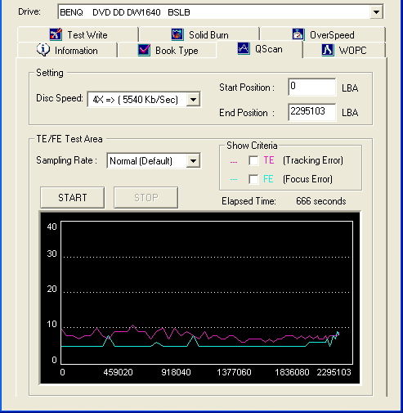403x413 pixels.
Task: Click the magenta TE criteria color marker
Action: pos(234,162)
